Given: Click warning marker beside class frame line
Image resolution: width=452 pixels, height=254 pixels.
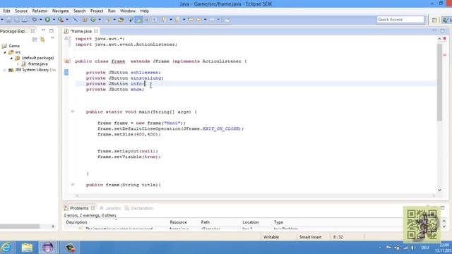Looking at the screenshot, I should coord(67,61).
